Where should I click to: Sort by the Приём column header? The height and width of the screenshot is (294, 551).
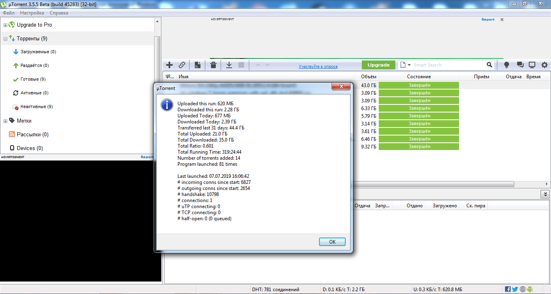point(476,77)
